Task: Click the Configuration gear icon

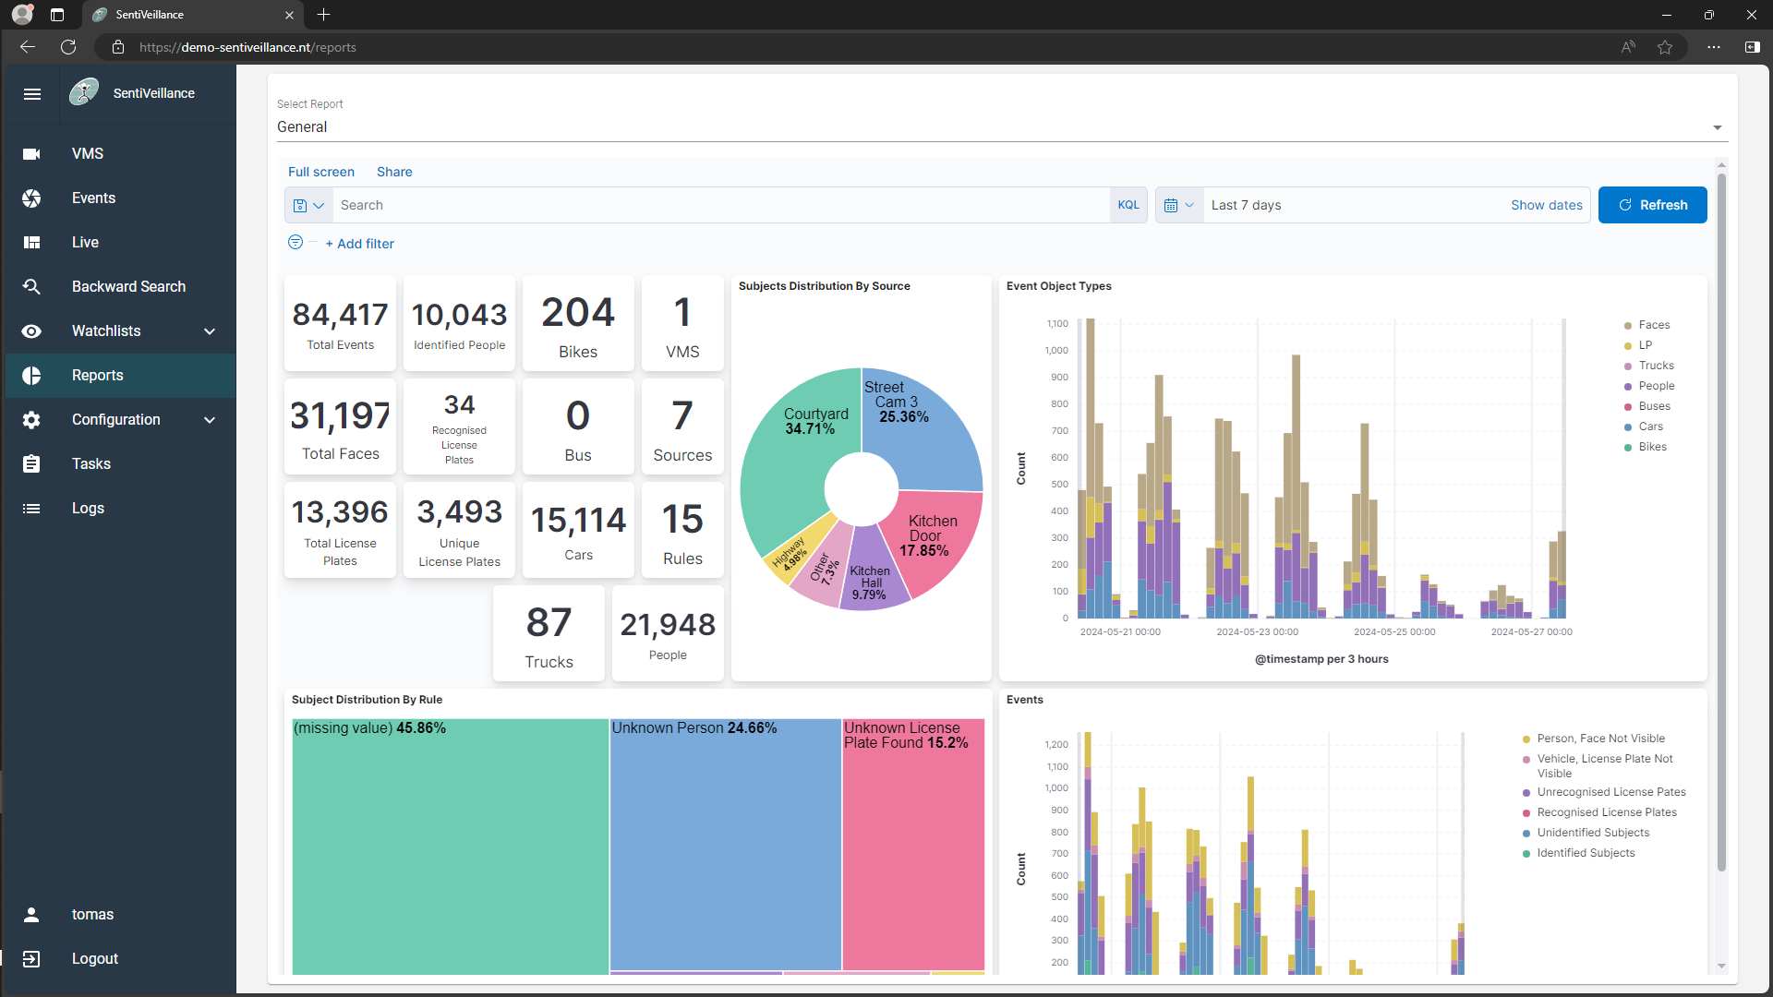Action: [x=31, y=419]
